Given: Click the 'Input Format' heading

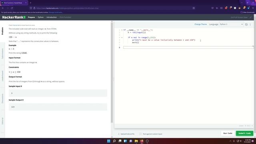Looking at the screenshot, I should coord(14,58).
